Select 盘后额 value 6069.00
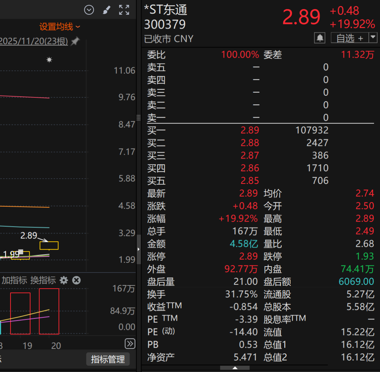Image resolution: width=380 pixels, height=372 pixels. 356,281
